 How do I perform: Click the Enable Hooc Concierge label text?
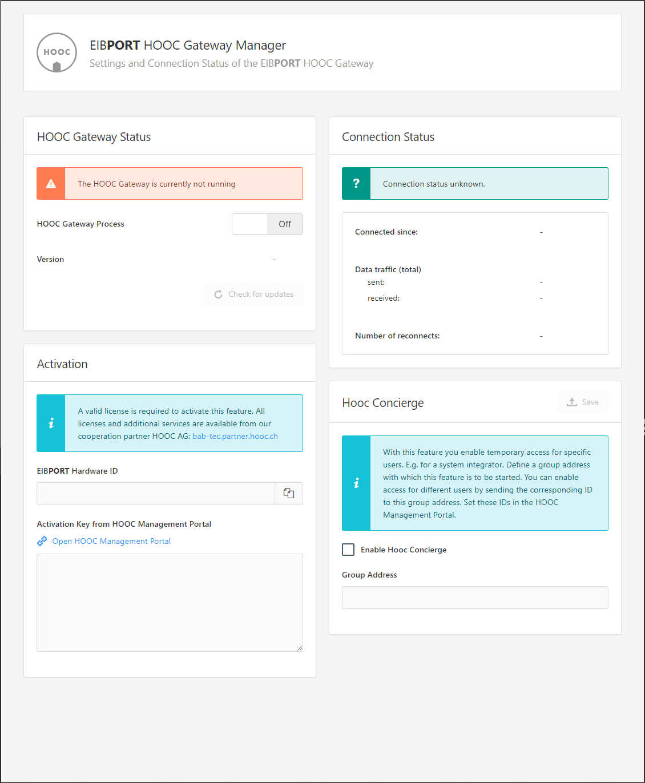pos(404,550)
